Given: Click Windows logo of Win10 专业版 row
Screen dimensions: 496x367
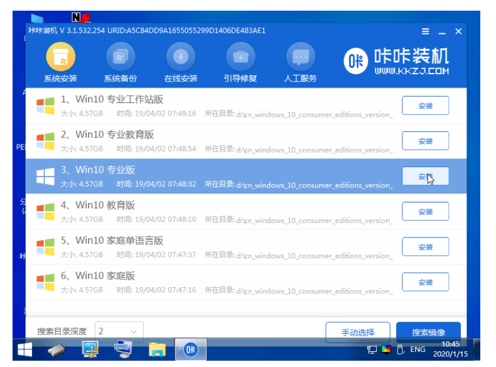Looking at the screenshot, I should pyautogui.click(x=45, y=177).
